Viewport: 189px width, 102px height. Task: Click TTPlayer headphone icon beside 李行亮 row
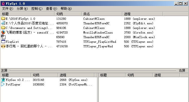[x=3, y=46]
